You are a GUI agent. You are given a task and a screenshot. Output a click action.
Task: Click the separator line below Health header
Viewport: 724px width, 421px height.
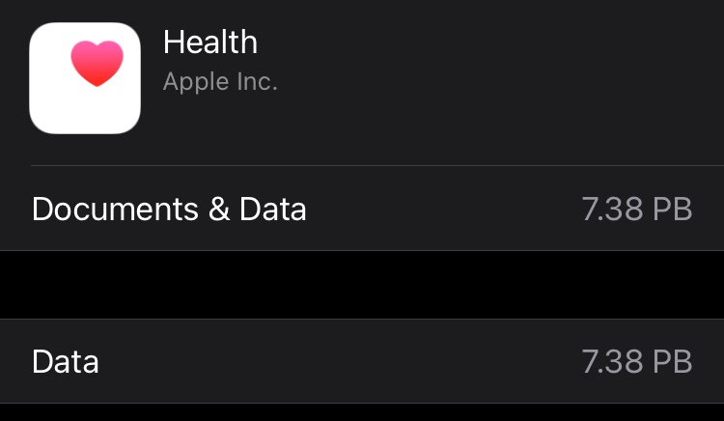click(377, 165)
